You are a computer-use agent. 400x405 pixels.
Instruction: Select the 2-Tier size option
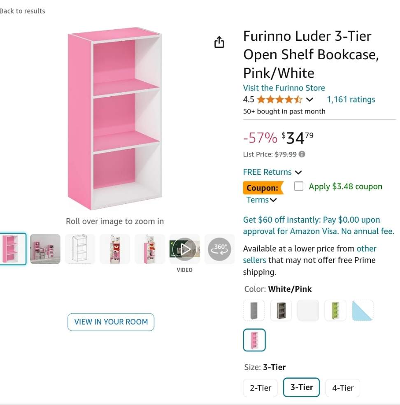[260, 388]
